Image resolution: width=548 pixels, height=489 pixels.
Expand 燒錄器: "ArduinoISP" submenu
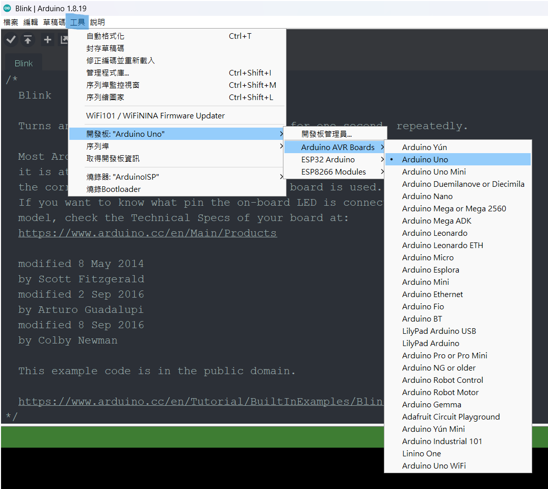177,177
